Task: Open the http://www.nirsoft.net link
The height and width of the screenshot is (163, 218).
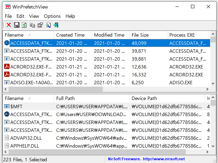Action: coord(164,159)
